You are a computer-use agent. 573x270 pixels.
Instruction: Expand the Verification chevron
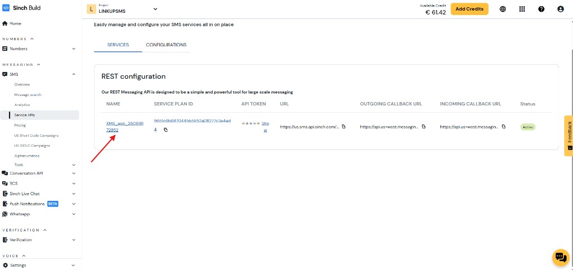[x=73, y=240]
